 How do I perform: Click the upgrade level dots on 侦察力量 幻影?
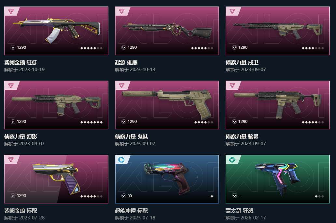[91, 122]
